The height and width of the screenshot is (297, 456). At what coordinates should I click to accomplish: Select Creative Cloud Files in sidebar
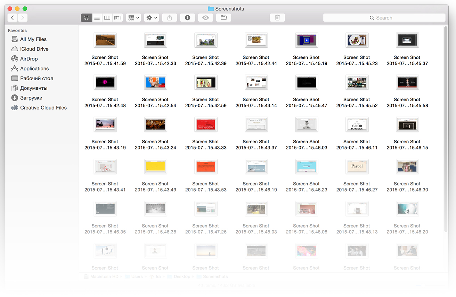pos(43,108)
